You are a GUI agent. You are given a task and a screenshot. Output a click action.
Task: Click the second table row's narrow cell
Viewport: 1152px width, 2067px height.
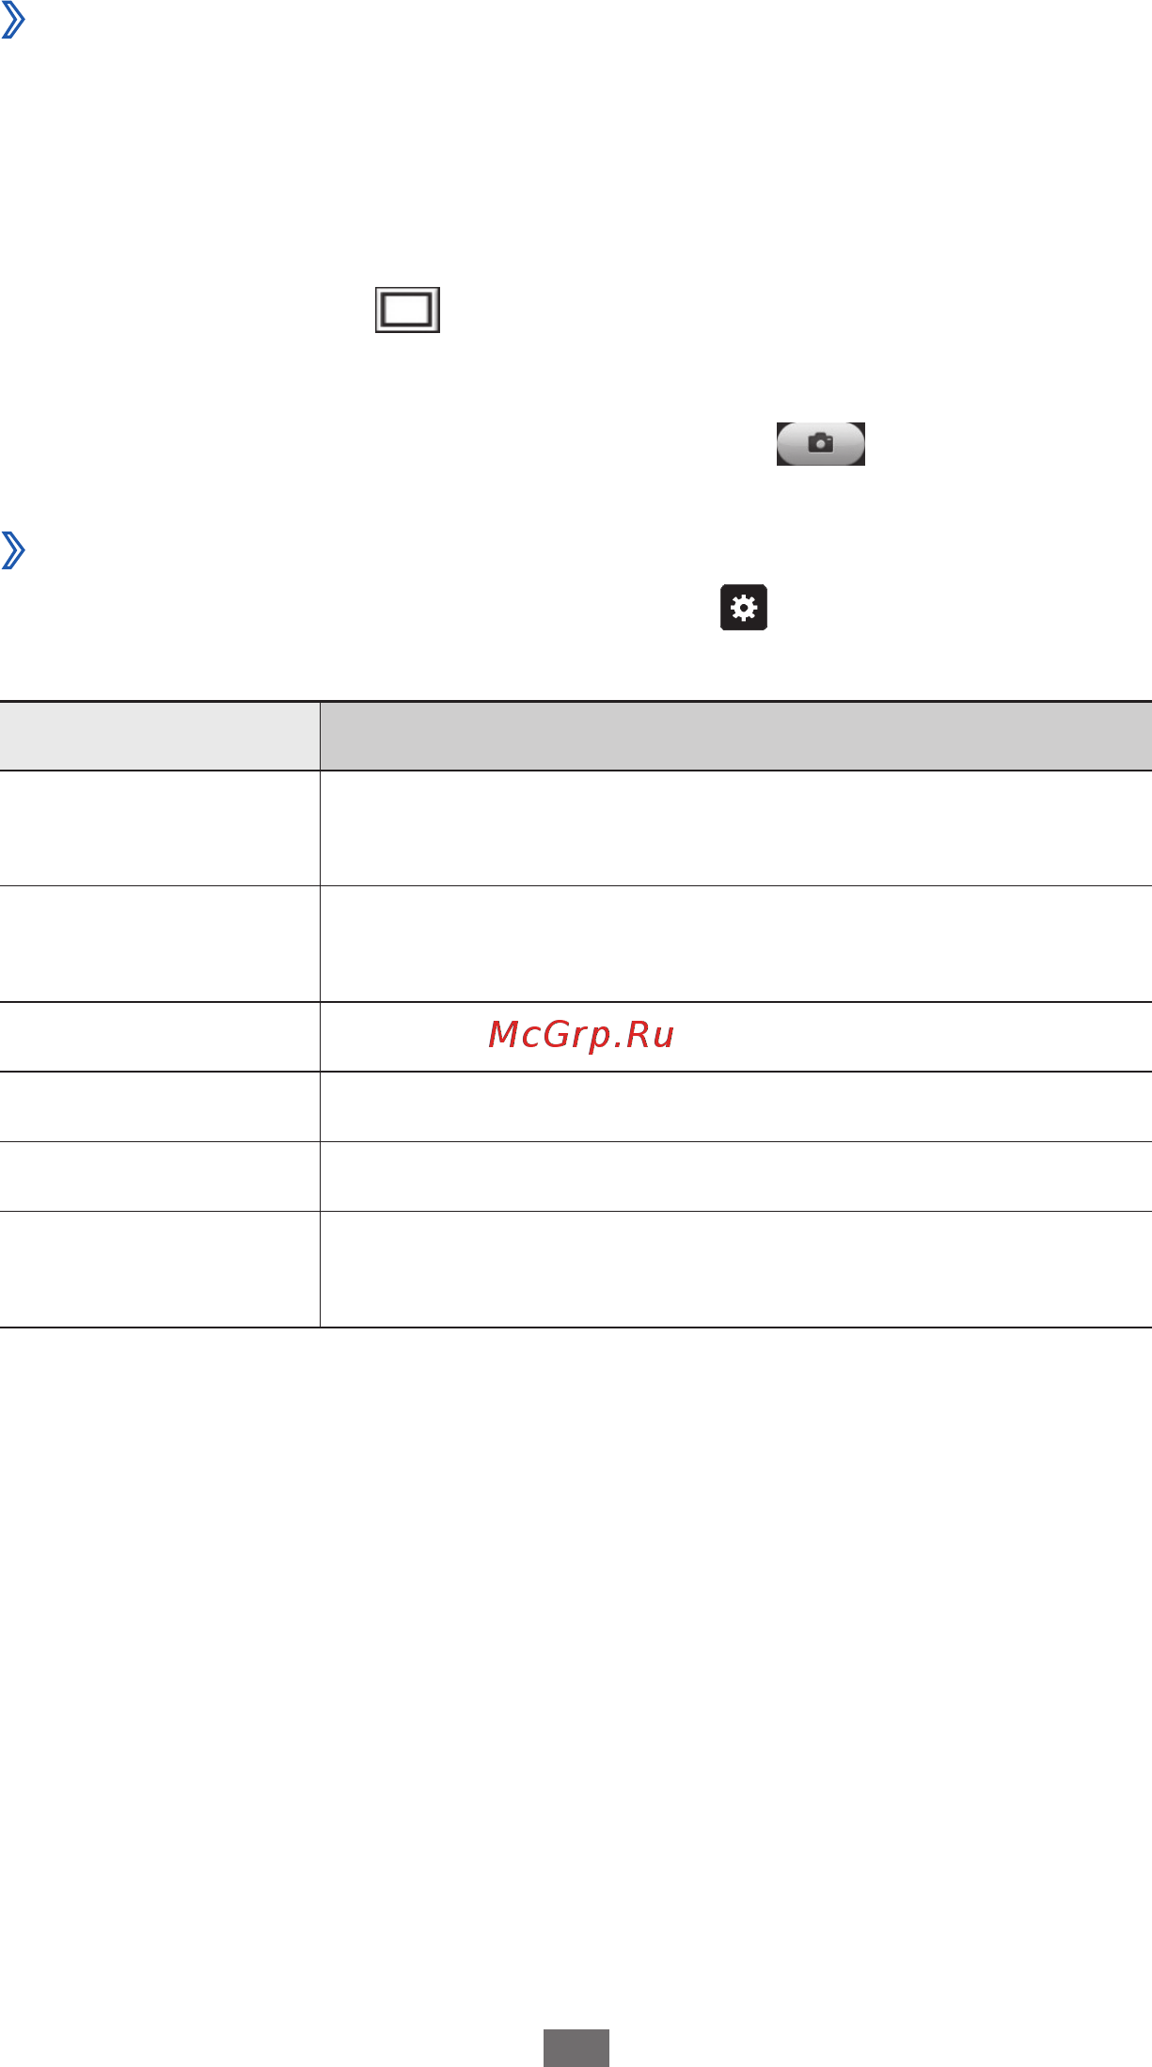click(x=160, y=944)
